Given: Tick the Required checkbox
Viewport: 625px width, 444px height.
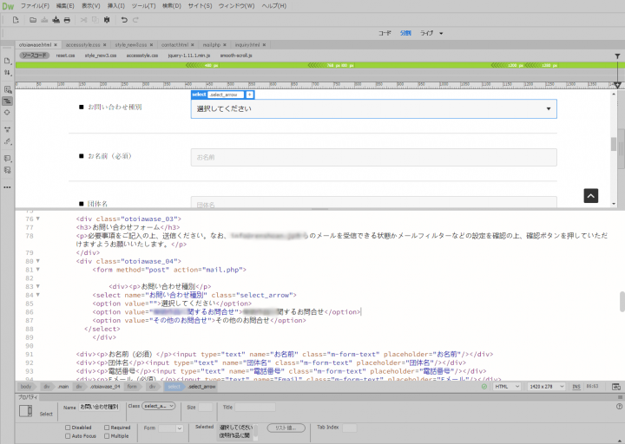Looking at the screenshot, I should [107, 428].
